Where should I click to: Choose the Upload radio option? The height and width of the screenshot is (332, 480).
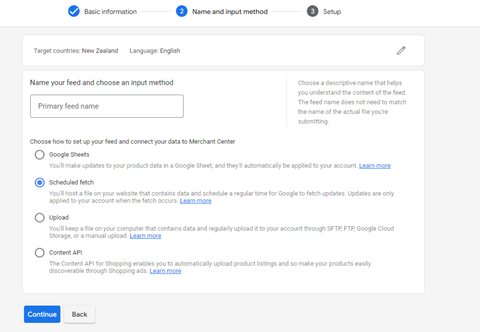(39, 218)
